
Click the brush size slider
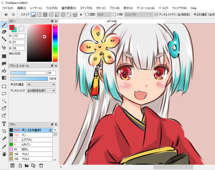[28, 73]
